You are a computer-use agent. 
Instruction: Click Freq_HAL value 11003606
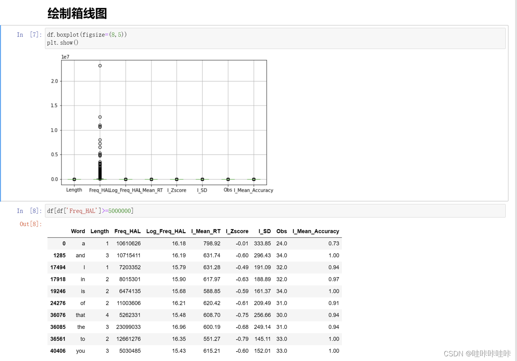click(129, 303)
